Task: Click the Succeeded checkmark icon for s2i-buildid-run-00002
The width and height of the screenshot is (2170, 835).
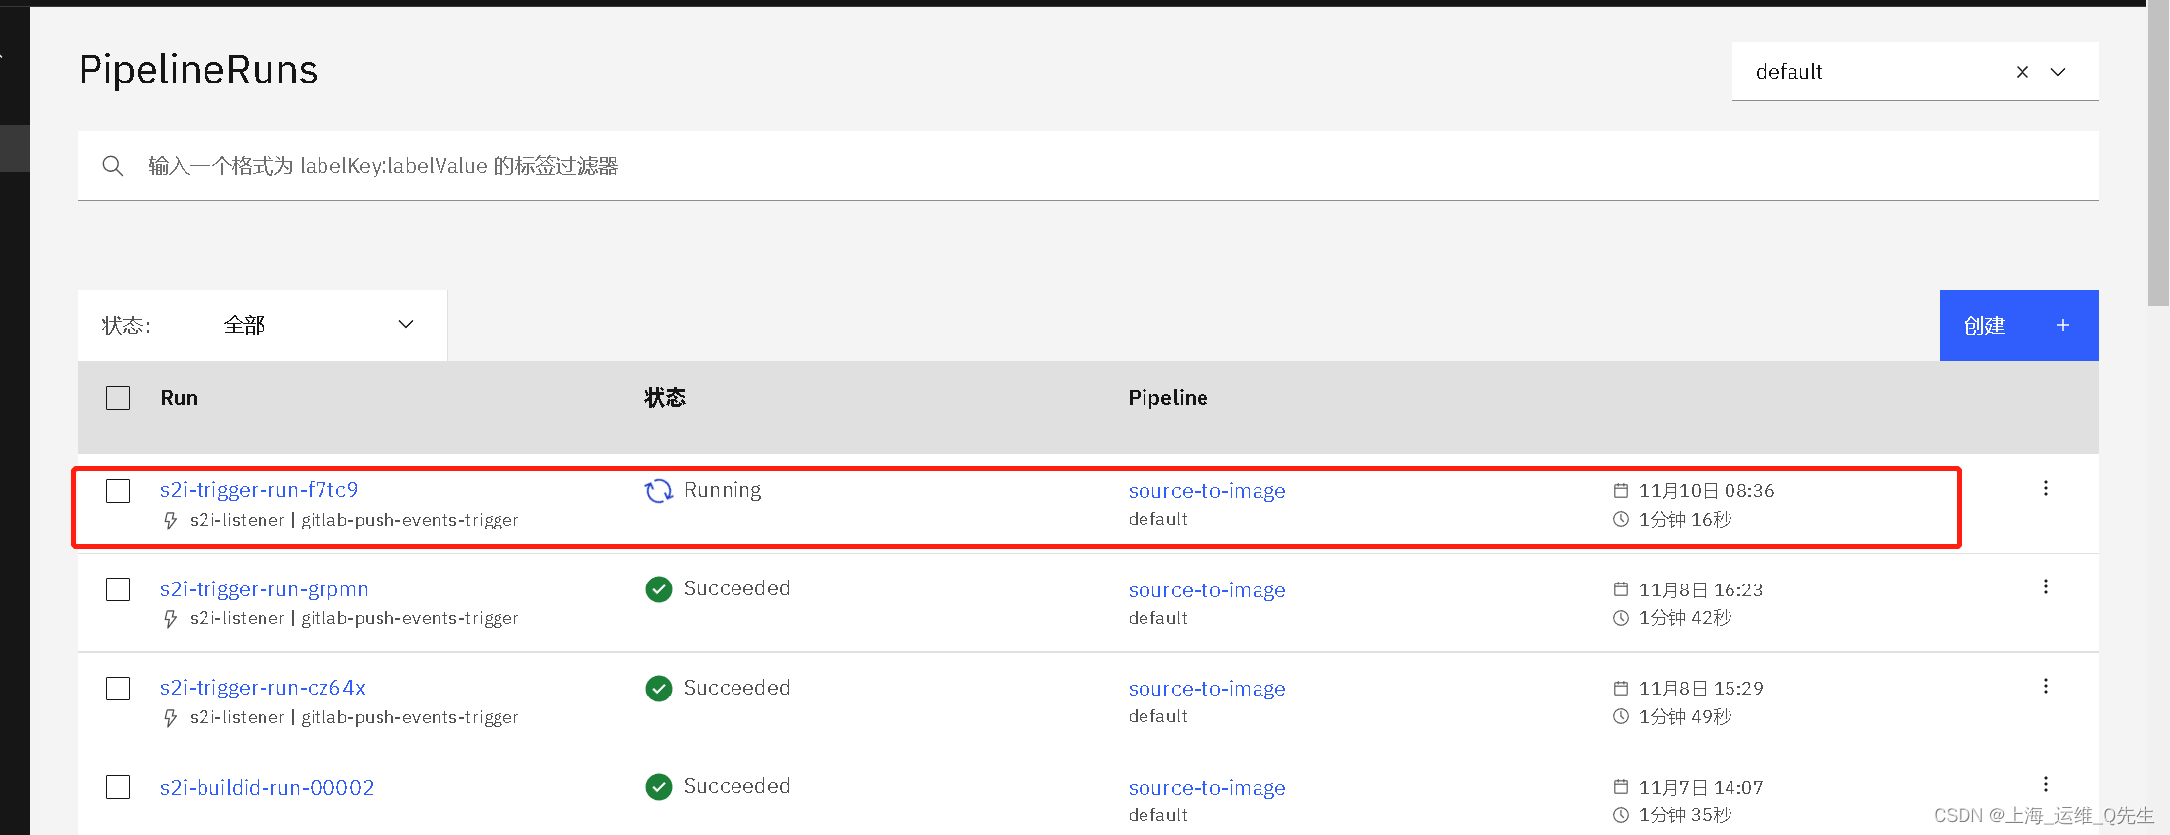Action: [x=658, y=786]
